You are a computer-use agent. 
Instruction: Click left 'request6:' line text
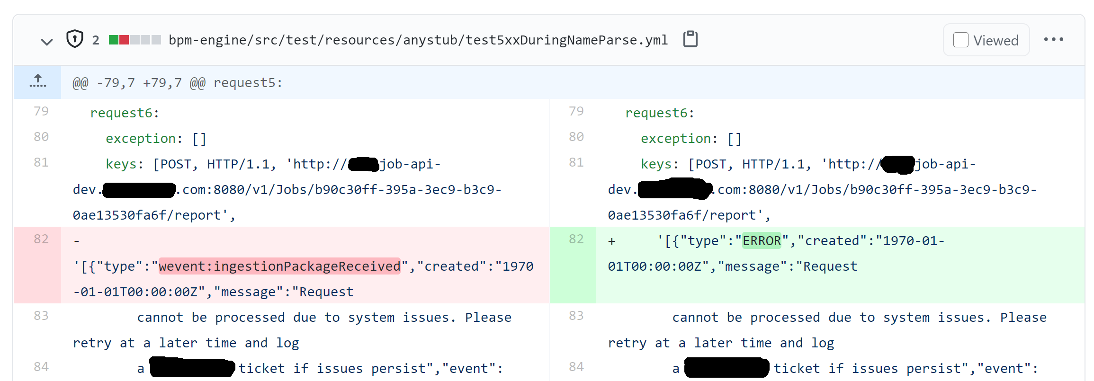click(125, 113)
